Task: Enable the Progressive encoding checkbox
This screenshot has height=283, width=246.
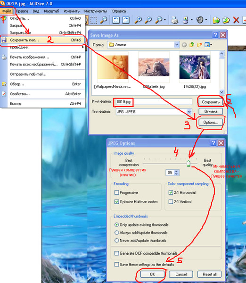Action: point(116,192)
